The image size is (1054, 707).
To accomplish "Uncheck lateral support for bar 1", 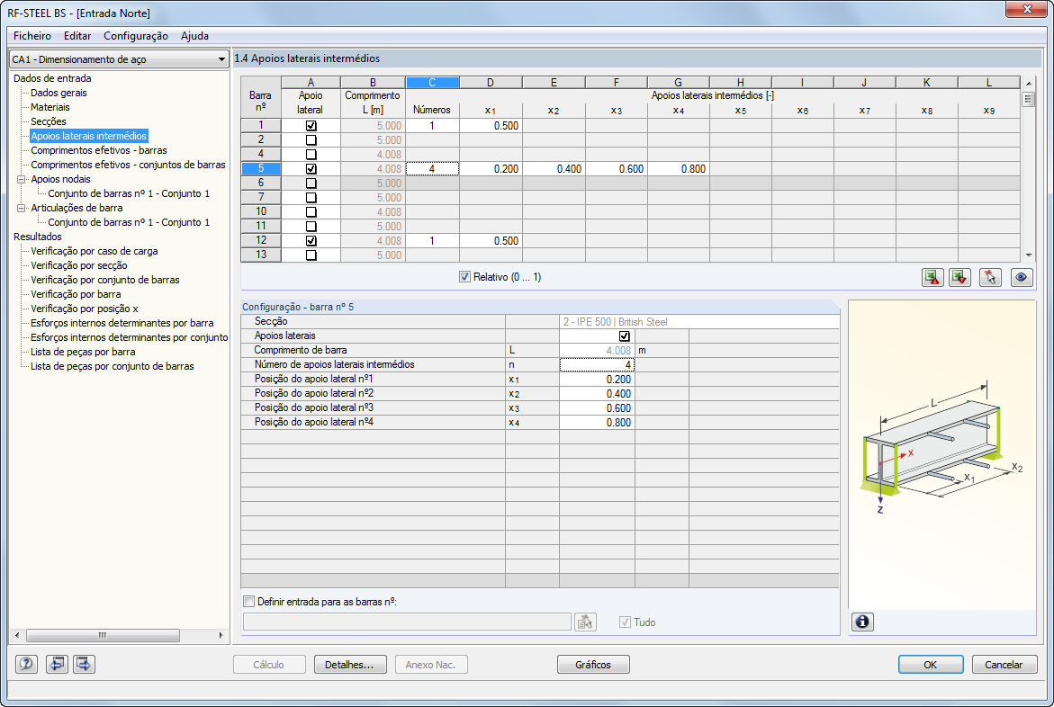I will click(x=311, y=126).
